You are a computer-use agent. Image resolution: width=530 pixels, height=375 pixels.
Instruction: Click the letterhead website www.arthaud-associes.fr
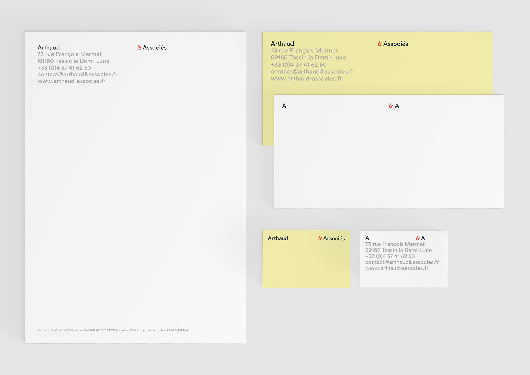(x=71, y=81)
